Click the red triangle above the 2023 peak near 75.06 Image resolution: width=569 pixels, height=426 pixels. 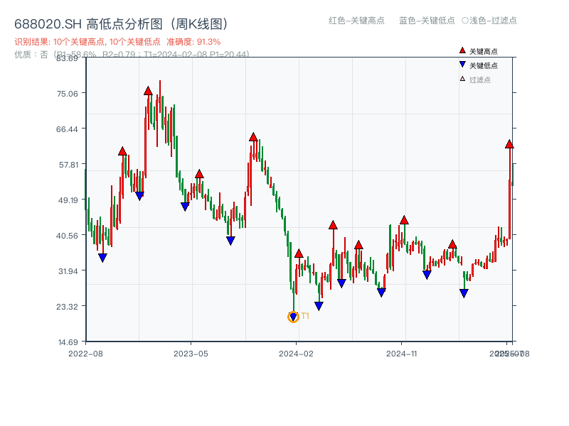pos(148,90)
